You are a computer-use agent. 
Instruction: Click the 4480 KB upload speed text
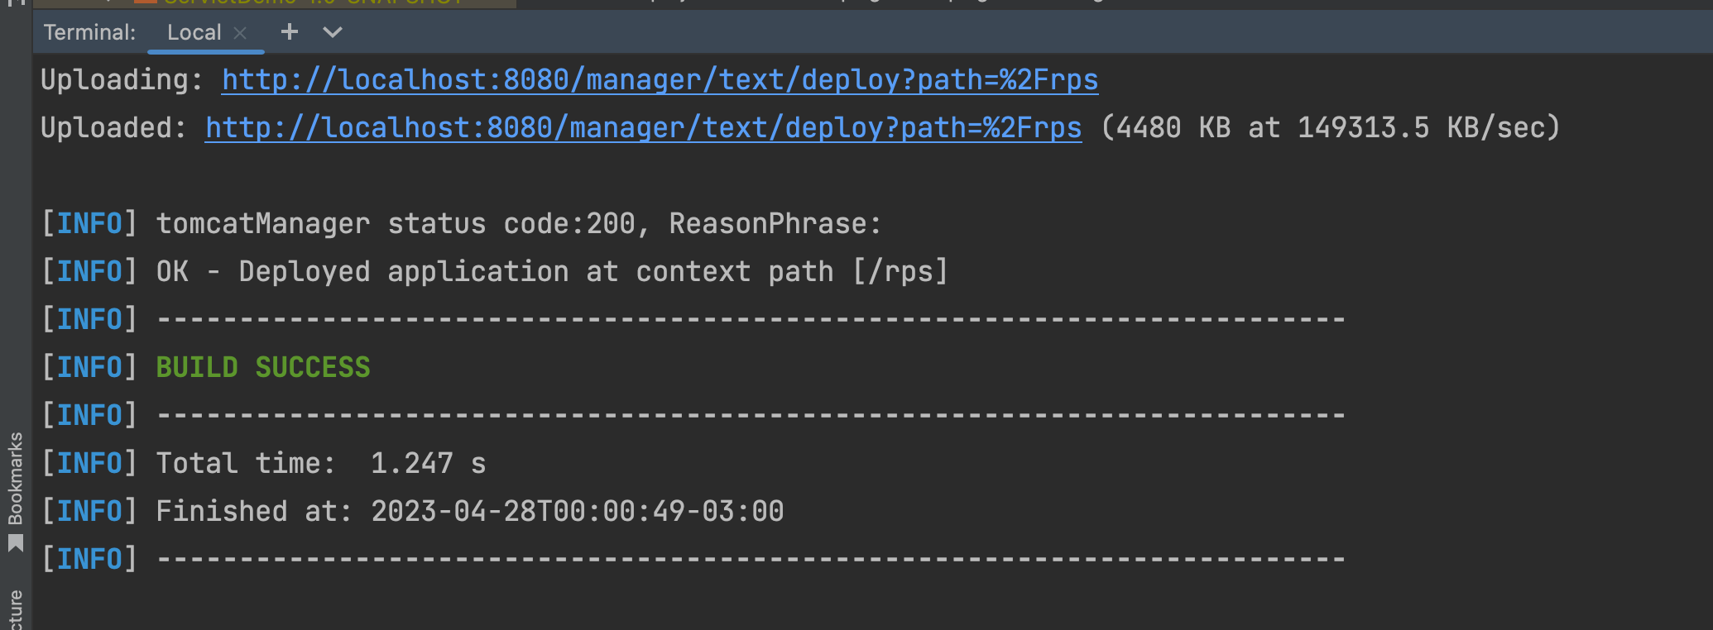[x=1330, y=128]
